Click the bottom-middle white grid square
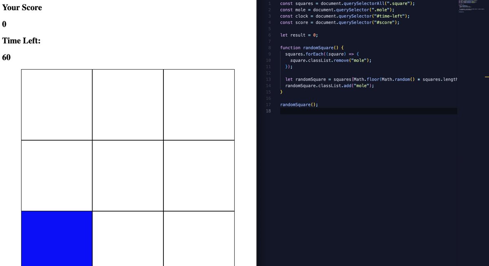The height and width of the screenshot is (266, 489). point(128,238)
